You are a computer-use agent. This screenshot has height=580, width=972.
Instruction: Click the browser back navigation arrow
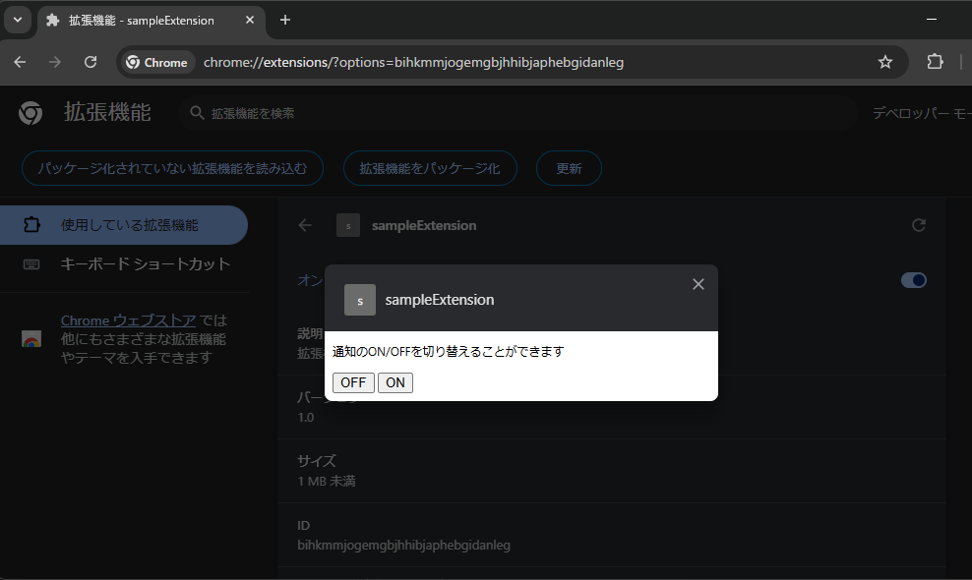[20, 62]
